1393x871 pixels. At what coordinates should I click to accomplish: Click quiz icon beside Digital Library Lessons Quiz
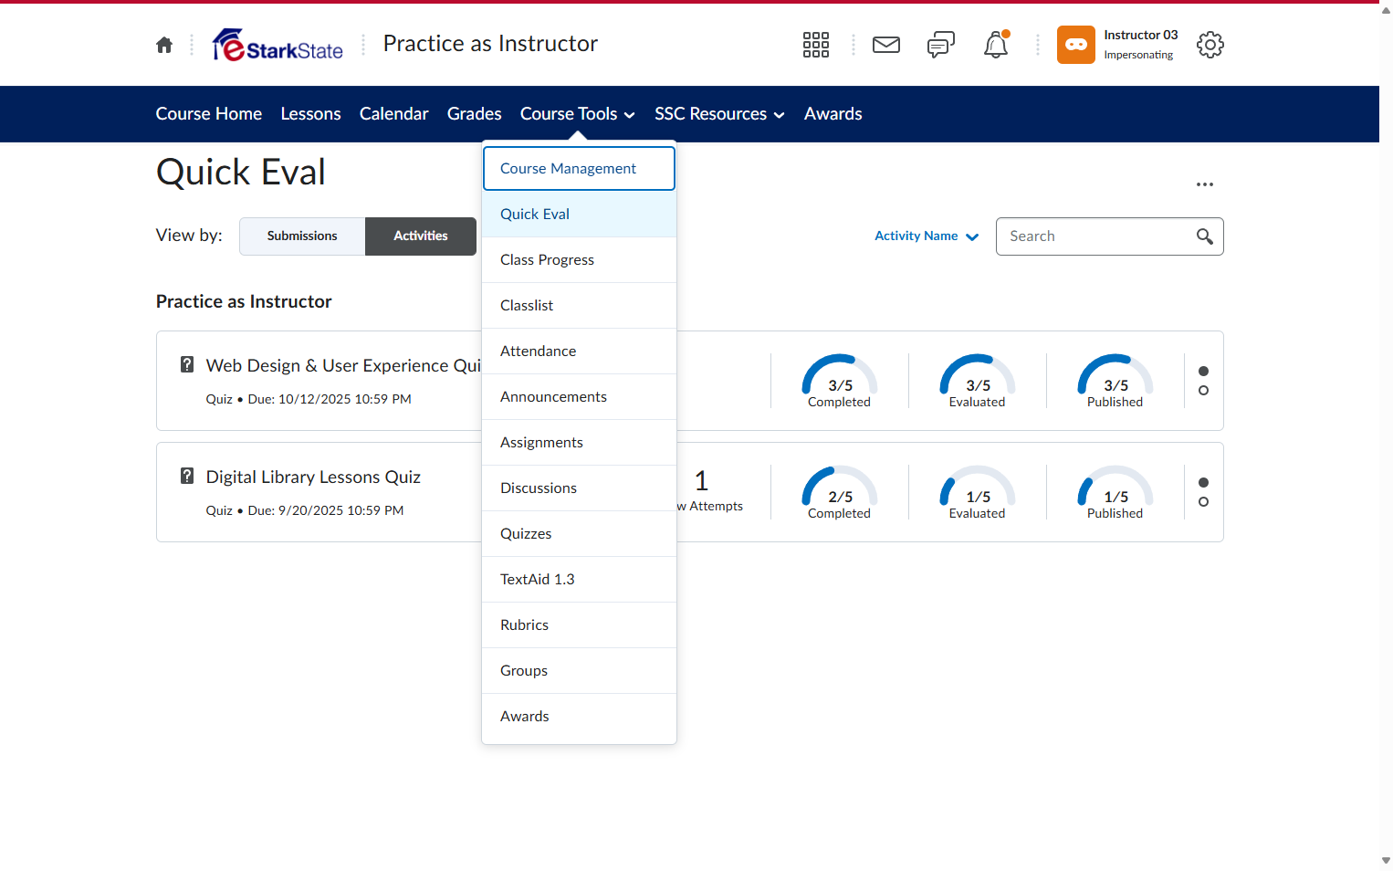[x=187, y=476]
